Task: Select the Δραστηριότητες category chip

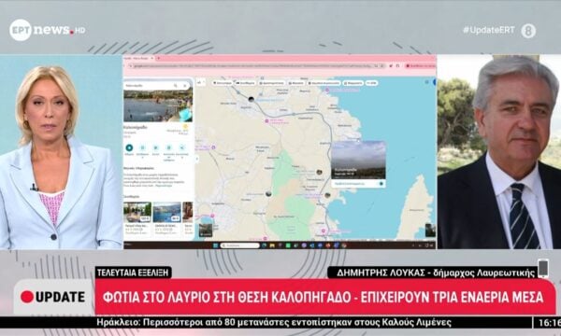Action: (x=271, y=83)
